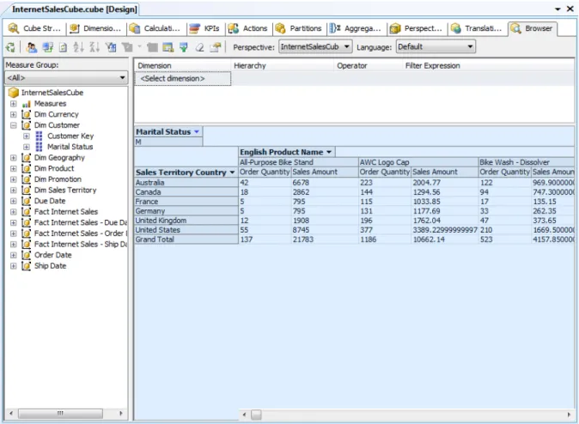Switch to the KPIs tab
This screenshot has width=579, height=424.
point(205,28)
